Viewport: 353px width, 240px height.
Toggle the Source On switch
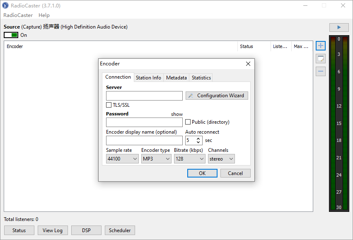[x=11, y=35]
